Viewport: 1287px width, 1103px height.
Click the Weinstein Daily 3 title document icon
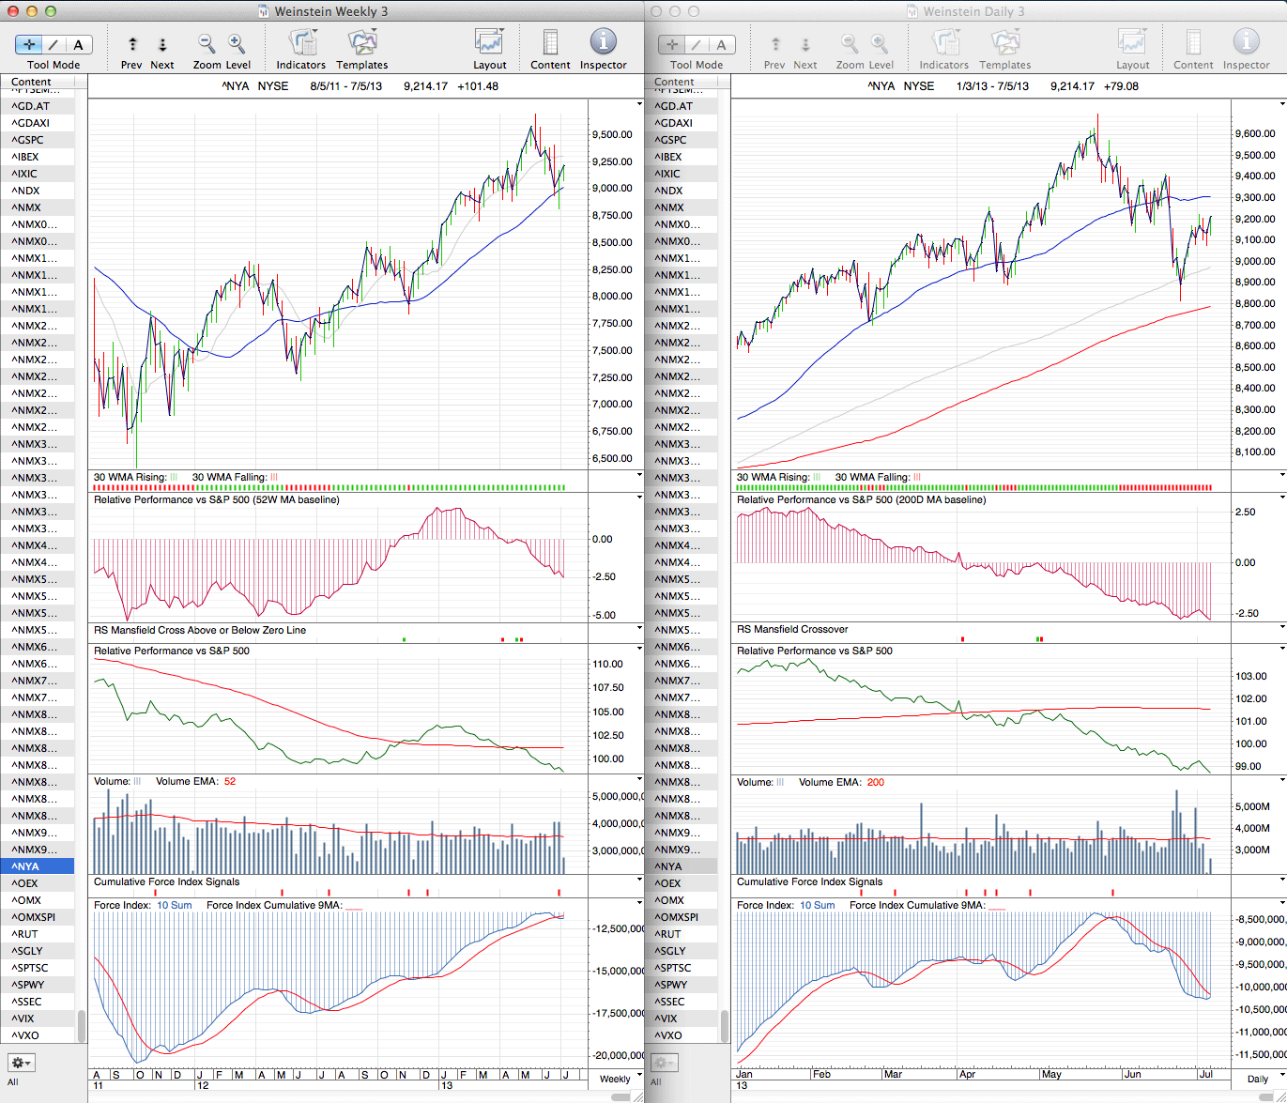[x=912, y=11]
